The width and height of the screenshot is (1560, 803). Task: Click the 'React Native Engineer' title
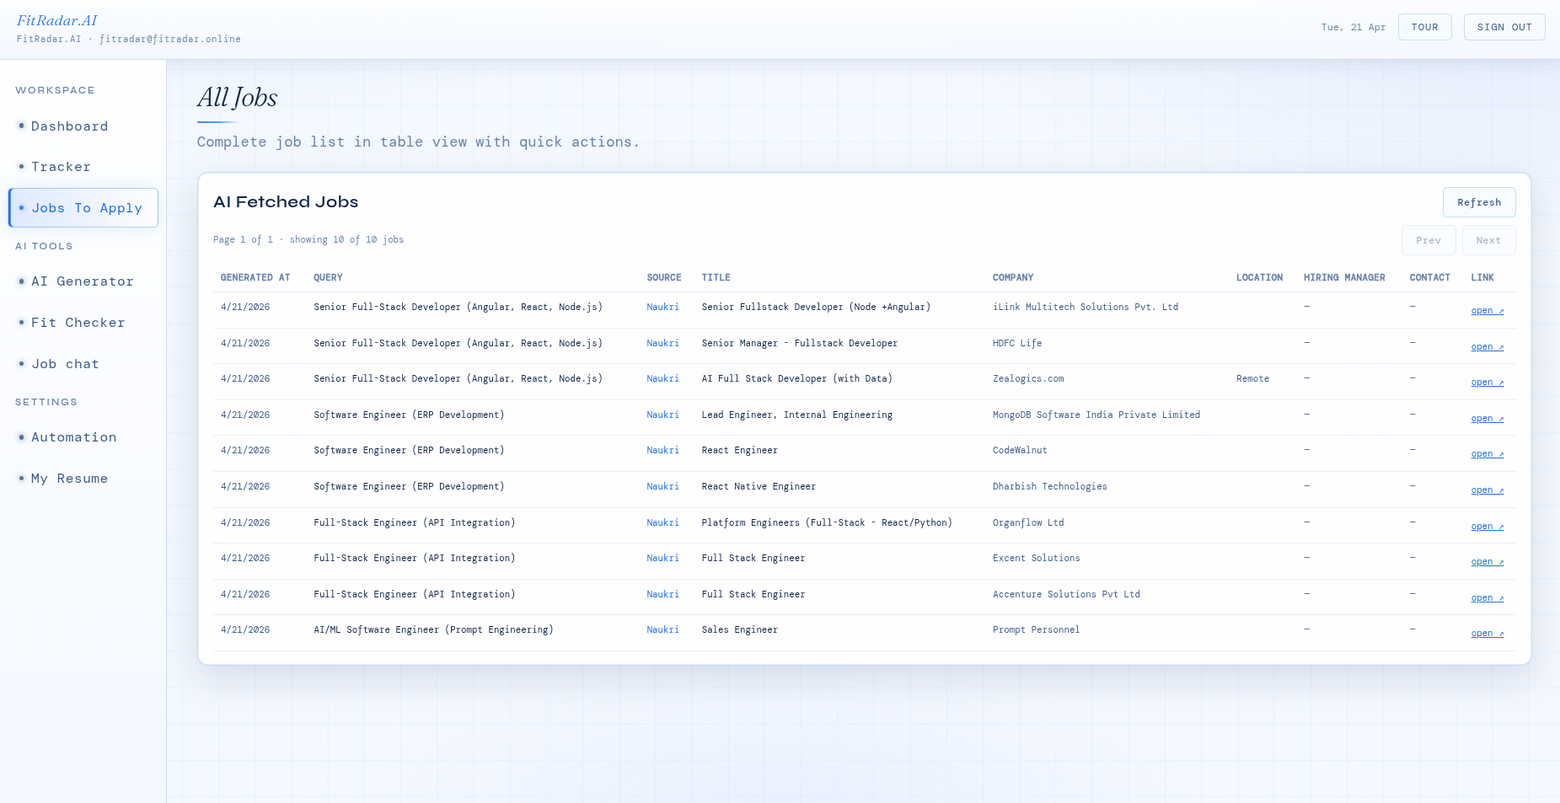coord(759,486)
